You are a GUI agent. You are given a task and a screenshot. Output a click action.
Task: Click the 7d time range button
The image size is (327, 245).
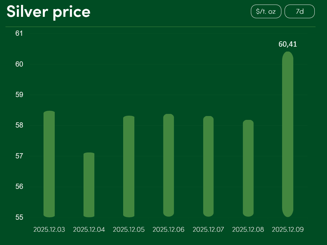(299, 12)
